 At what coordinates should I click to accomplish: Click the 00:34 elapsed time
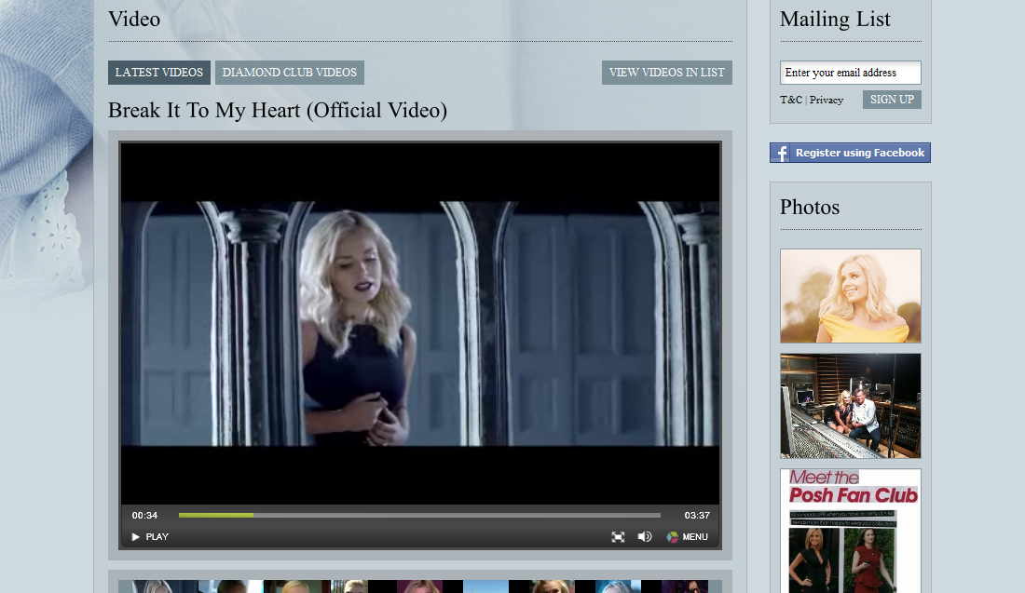tap(144, 516)
